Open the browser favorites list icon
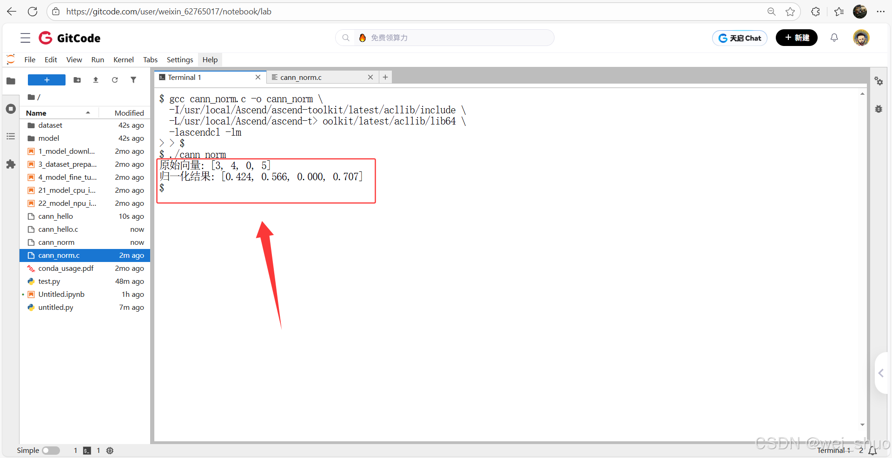 point(839,12)
